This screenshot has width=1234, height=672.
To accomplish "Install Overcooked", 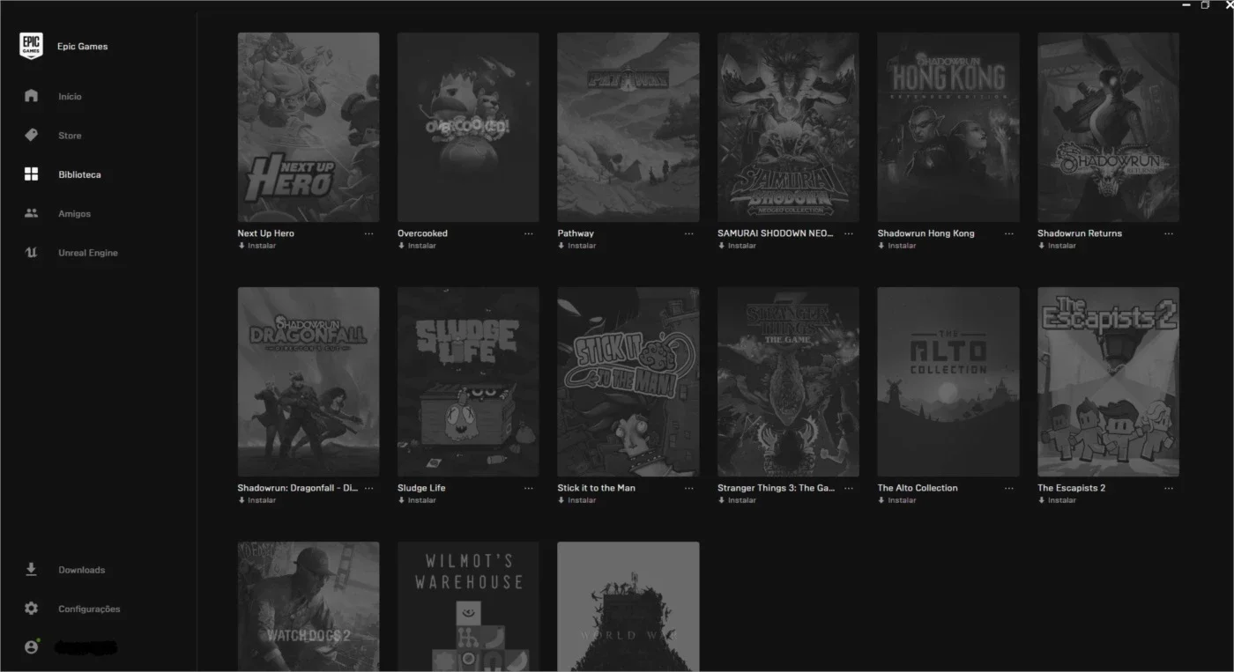I will tap(417, 246).
